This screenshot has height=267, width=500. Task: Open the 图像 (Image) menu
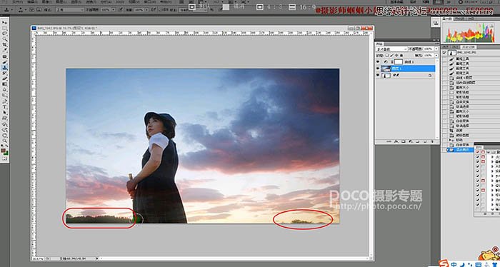pos(46,2)
